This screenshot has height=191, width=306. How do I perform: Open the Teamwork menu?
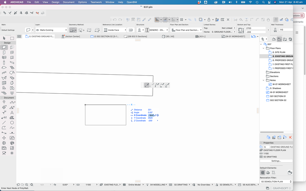tap(96, 2)
